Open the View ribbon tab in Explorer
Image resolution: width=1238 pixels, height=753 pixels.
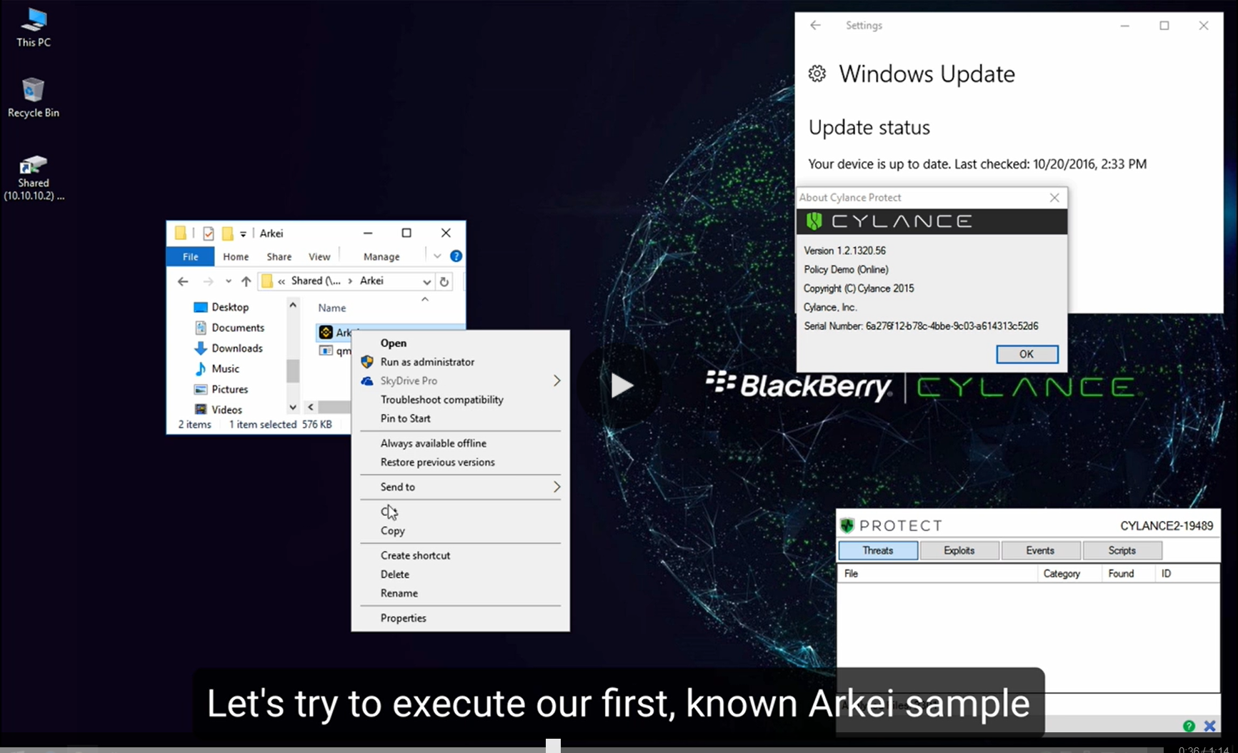(319, 256)
